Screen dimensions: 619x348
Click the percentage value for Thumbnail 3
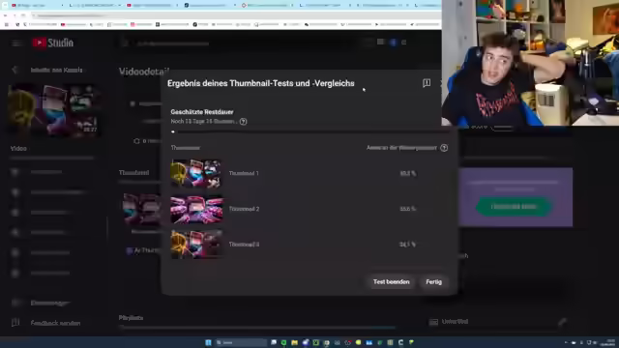tap(408, 245)
